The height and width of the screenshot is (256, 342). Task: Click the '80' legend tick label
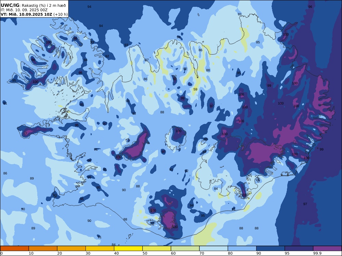pyautogui.click(x=230, y=253)
